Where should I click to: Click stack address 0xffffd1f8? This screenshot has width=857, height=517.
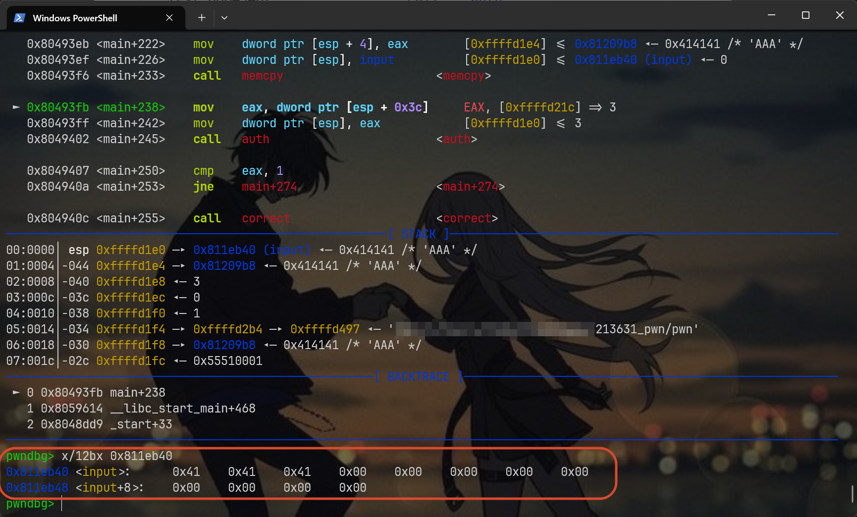coord(131,345)
